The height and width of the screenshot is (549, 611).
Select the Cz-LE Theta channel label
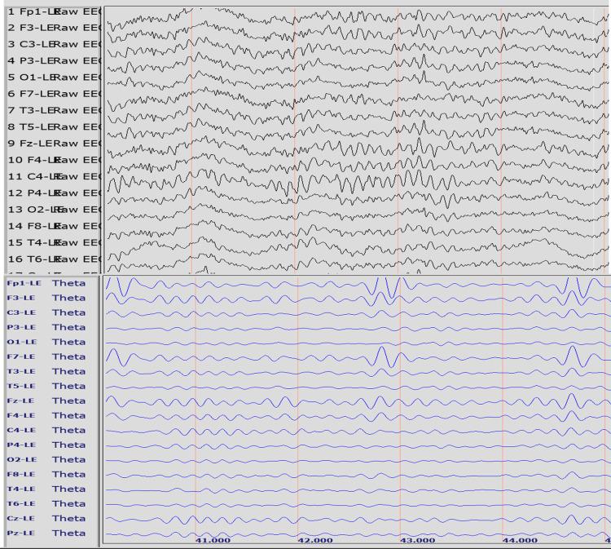click(x=46, y=518)
